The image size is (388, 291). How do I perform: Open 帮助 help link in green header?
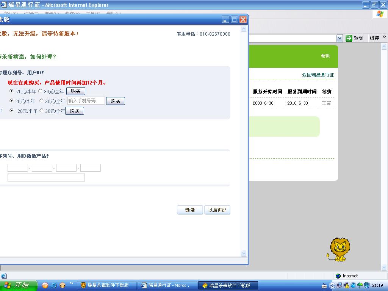click(x=325, y=56)
